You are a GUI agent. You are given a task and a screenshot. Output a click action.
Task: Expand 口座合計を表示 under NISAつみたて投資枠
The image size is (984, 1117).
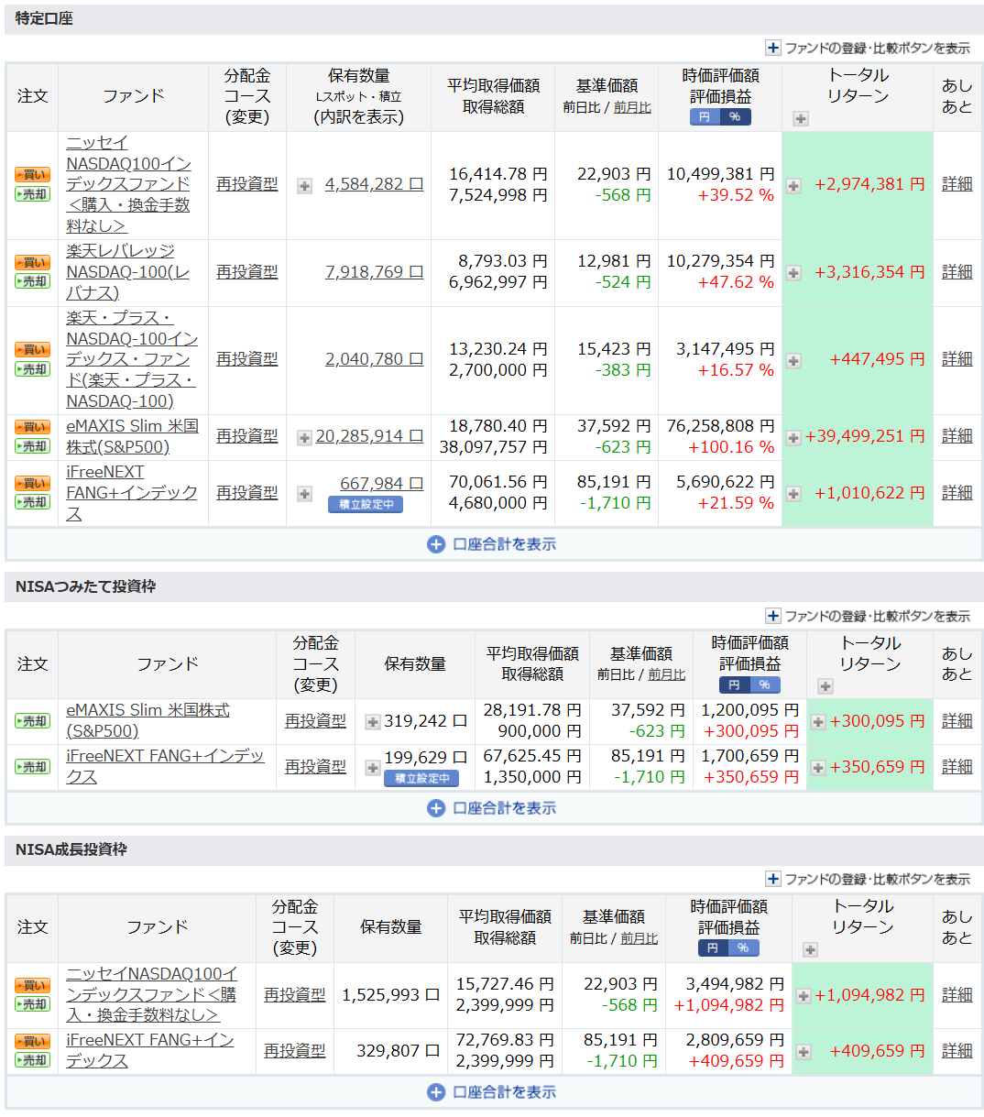coord(492,808)
